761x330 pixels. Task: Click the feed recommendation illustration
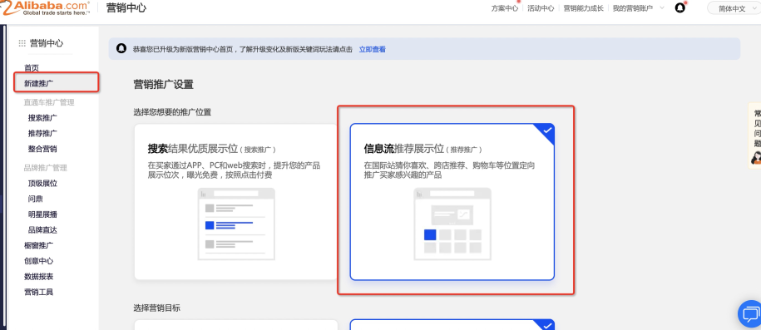click(x=452, y=224)
